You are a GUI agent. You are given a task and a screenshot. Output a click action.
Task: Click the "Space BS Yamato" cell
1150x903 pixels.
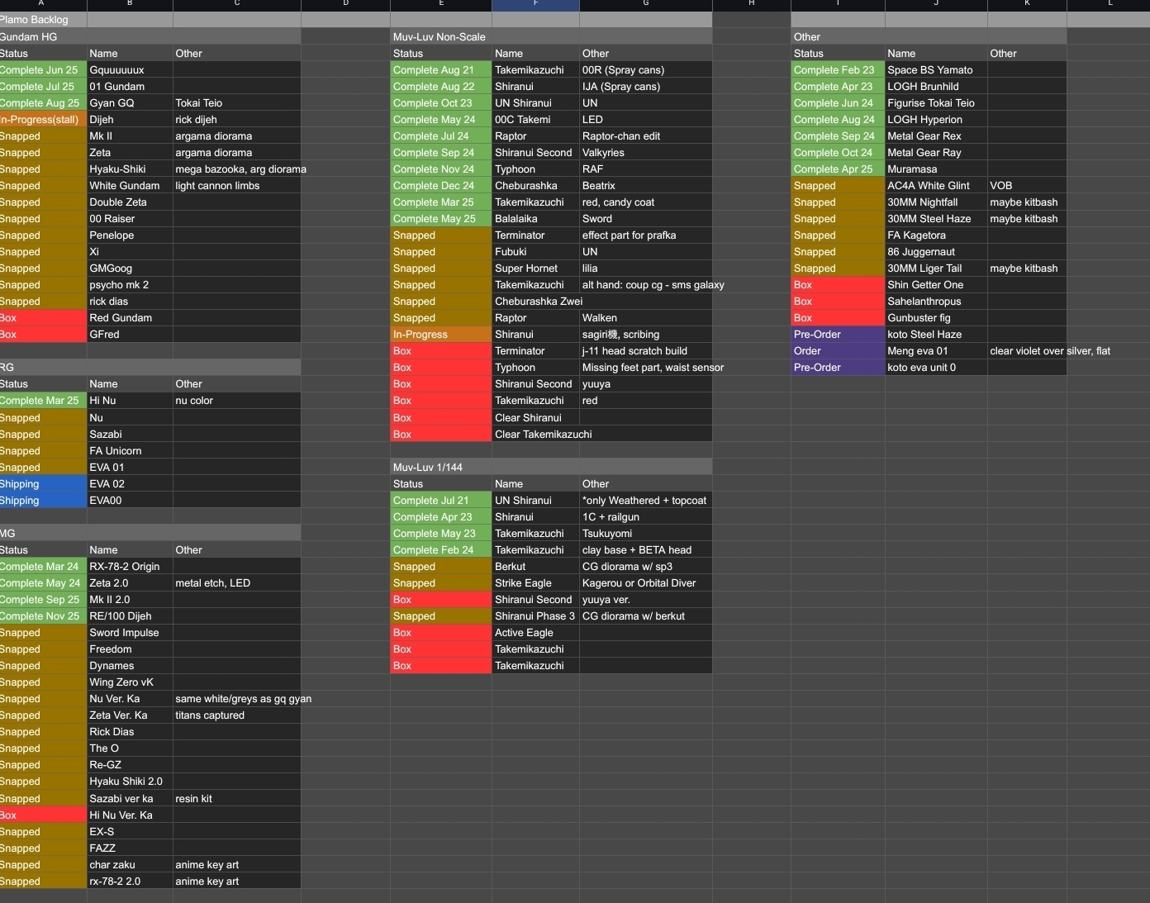[x=936, y=70]
